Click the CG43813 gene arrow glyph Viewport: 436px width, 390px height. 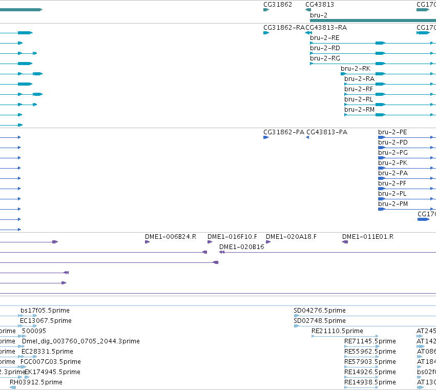click(x=308, y=10)
